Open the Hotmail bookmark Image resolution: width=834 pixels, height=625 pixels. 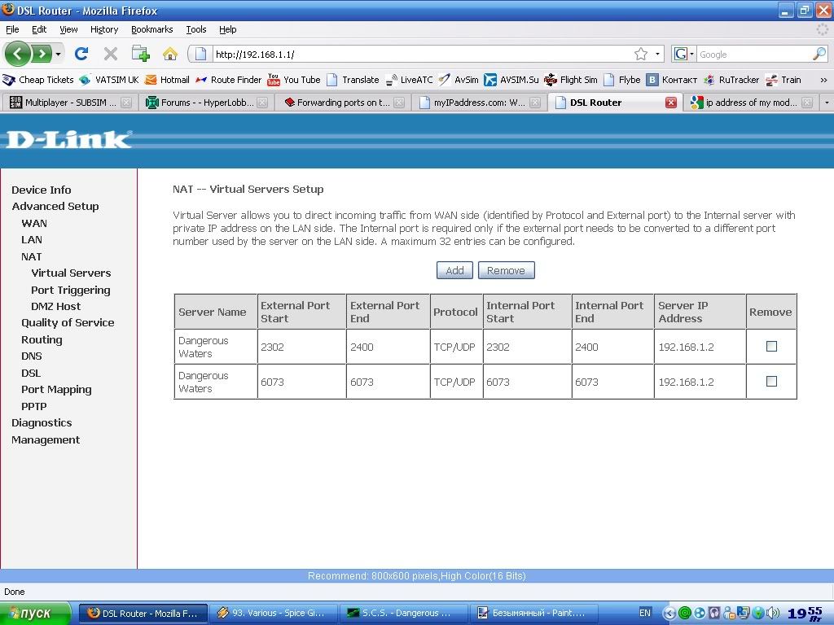click(x=167, y=80)
